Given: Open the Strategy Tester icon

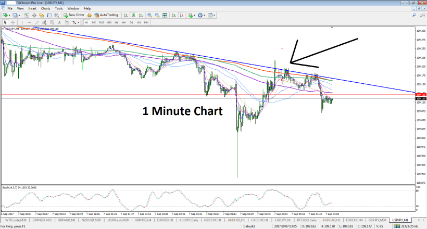Looking at the screenshot, I should pyautogui.click(x=56, y=15).
